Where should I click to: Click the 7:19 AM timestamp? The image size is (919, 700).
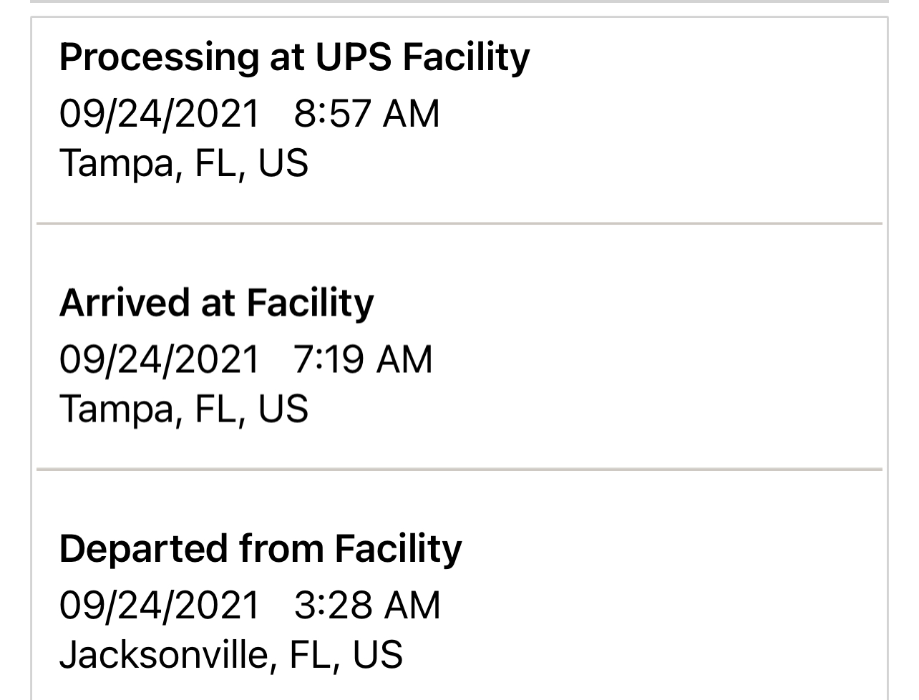(x=363, y=359)
